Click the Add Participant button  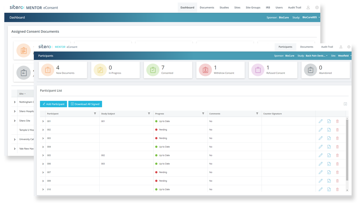click(53, 104)
